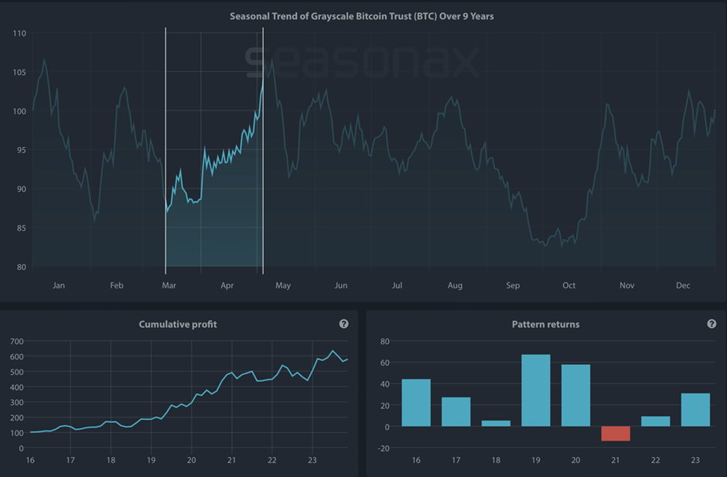Image resolution: width=727 pixels, height=477 pixels.
Task: Click the '200' value on Cumulative profit axis
Action: pyautogui.click(x=17, y=417)
